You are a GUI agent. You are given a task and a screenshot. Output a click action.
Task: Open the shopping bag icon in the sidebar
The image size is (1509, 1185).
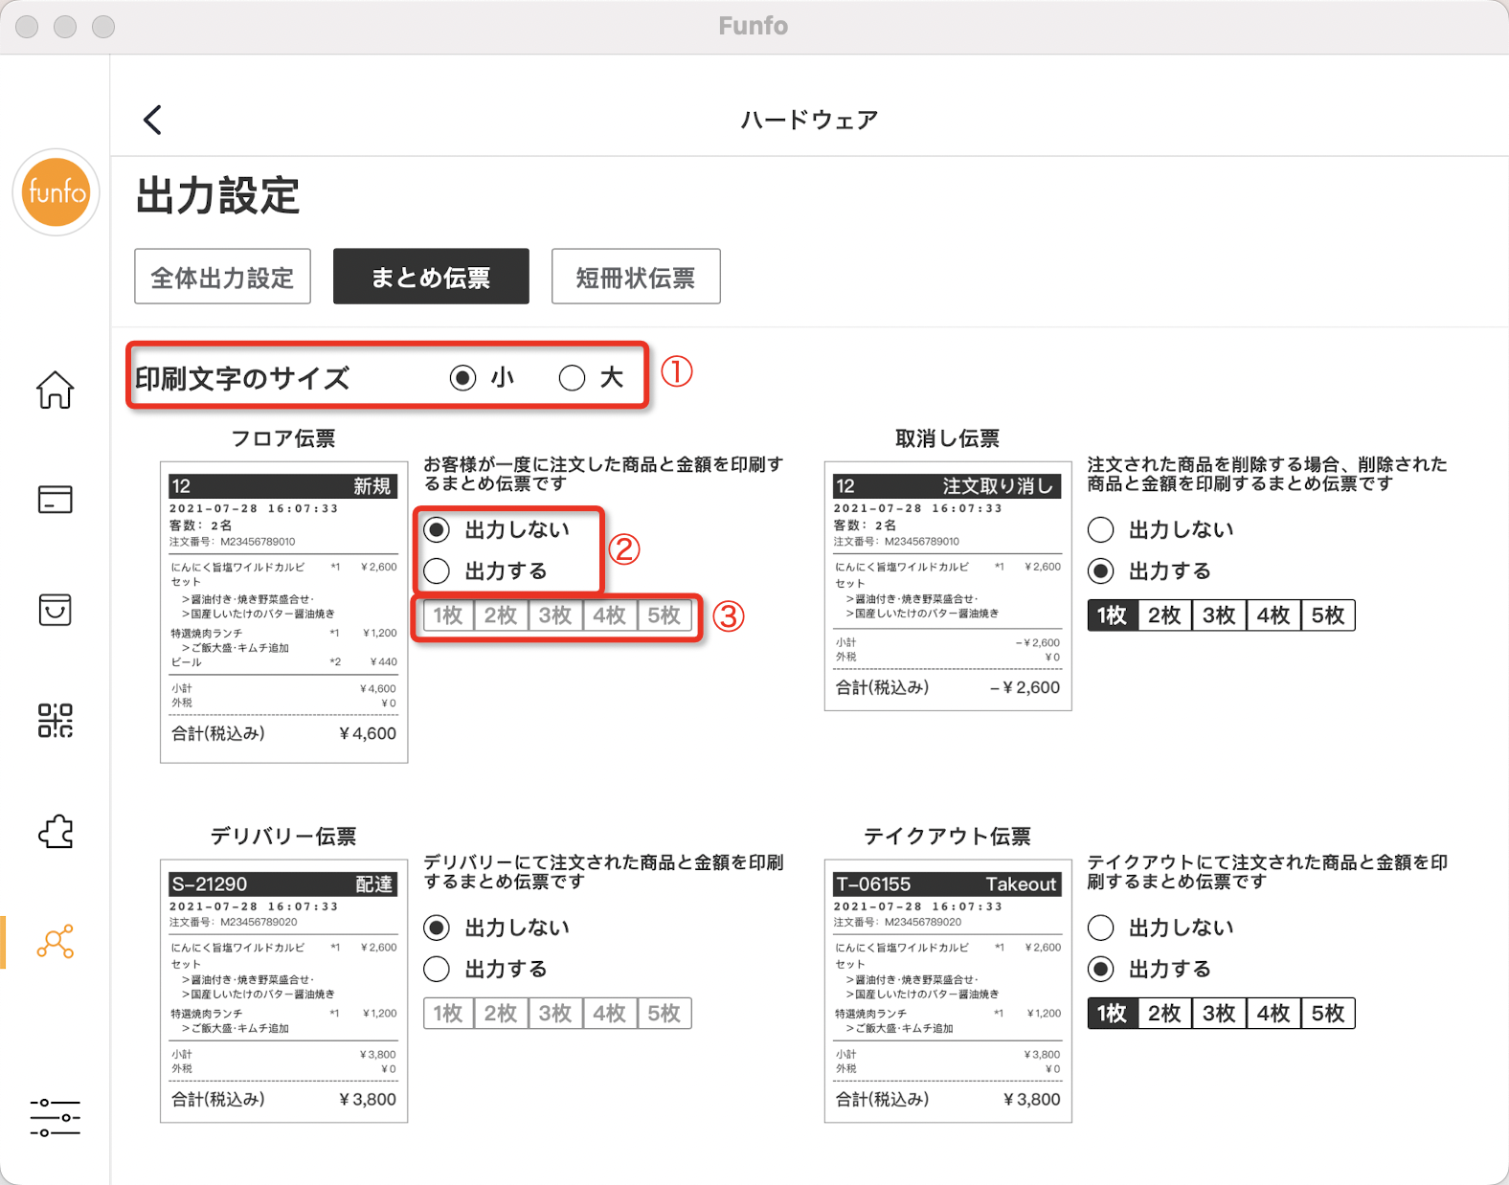pyautogui.click(x=56, y=610)
